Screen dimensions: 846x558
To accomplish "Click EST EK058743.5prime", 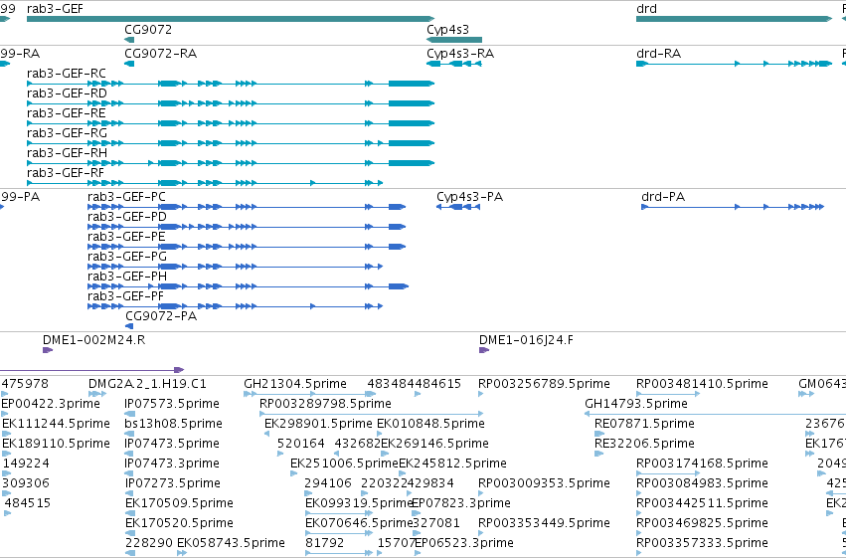I will tap(231, 543).
